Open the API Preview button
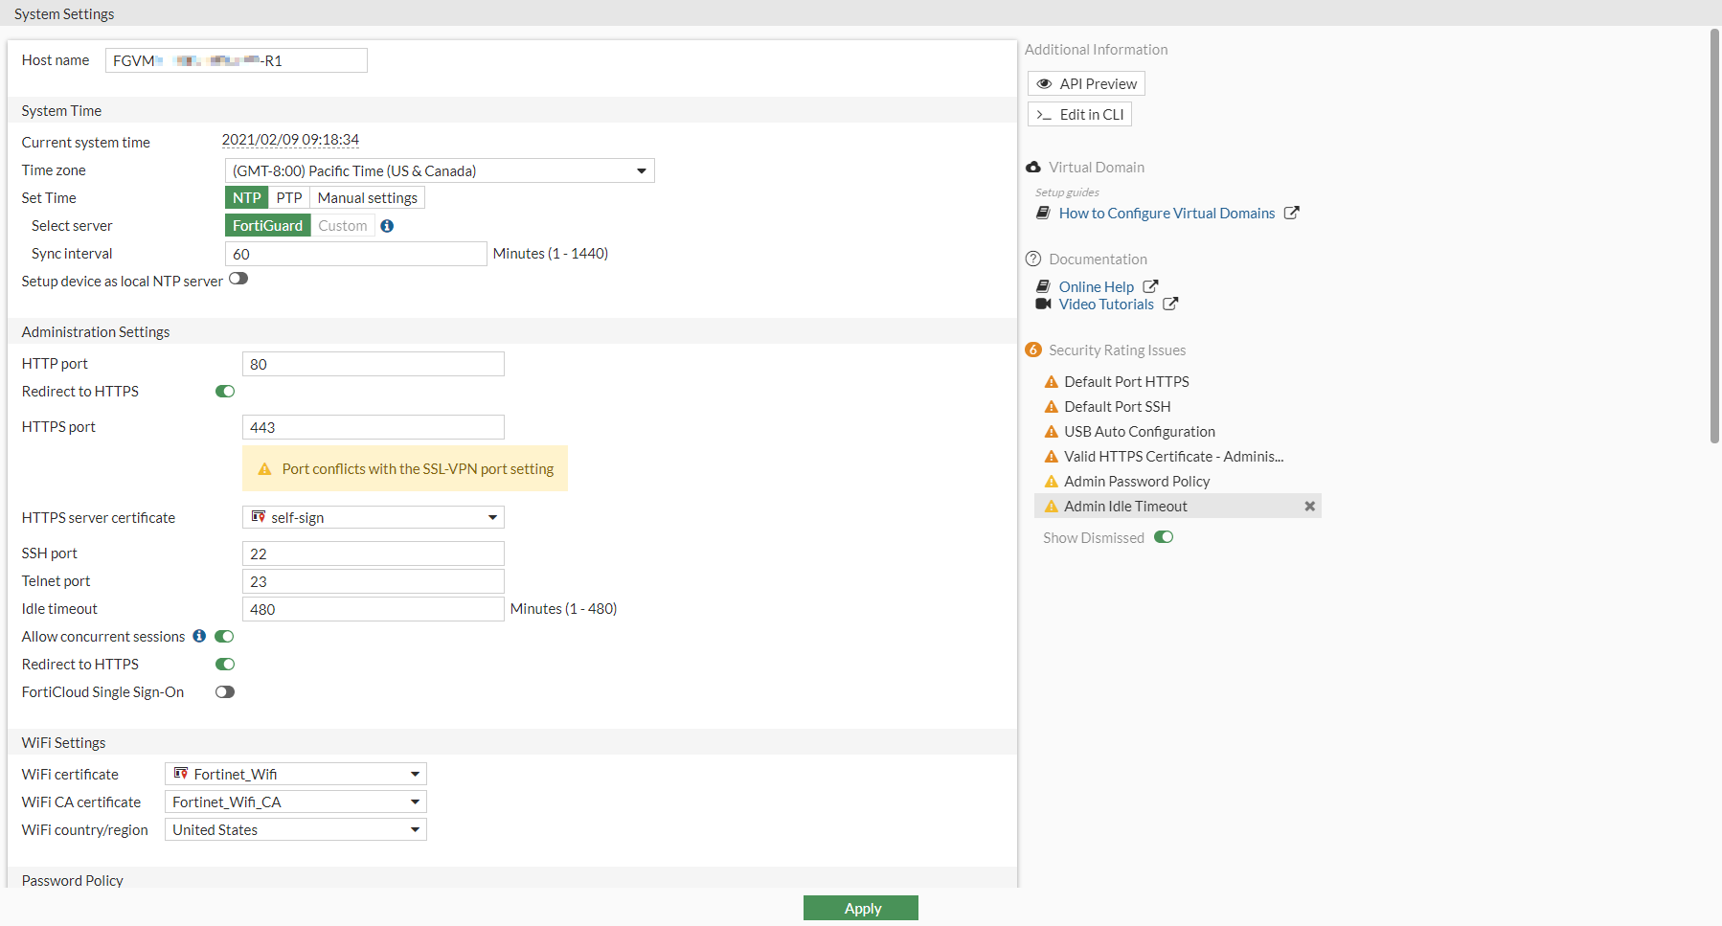This screenshot has height=926, width=1722. (1086, 84)
